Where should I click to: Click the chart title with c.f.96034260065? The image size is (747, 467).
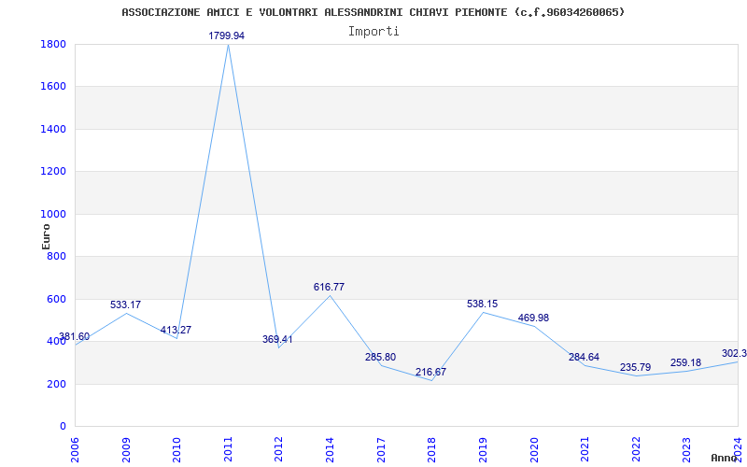373,12
